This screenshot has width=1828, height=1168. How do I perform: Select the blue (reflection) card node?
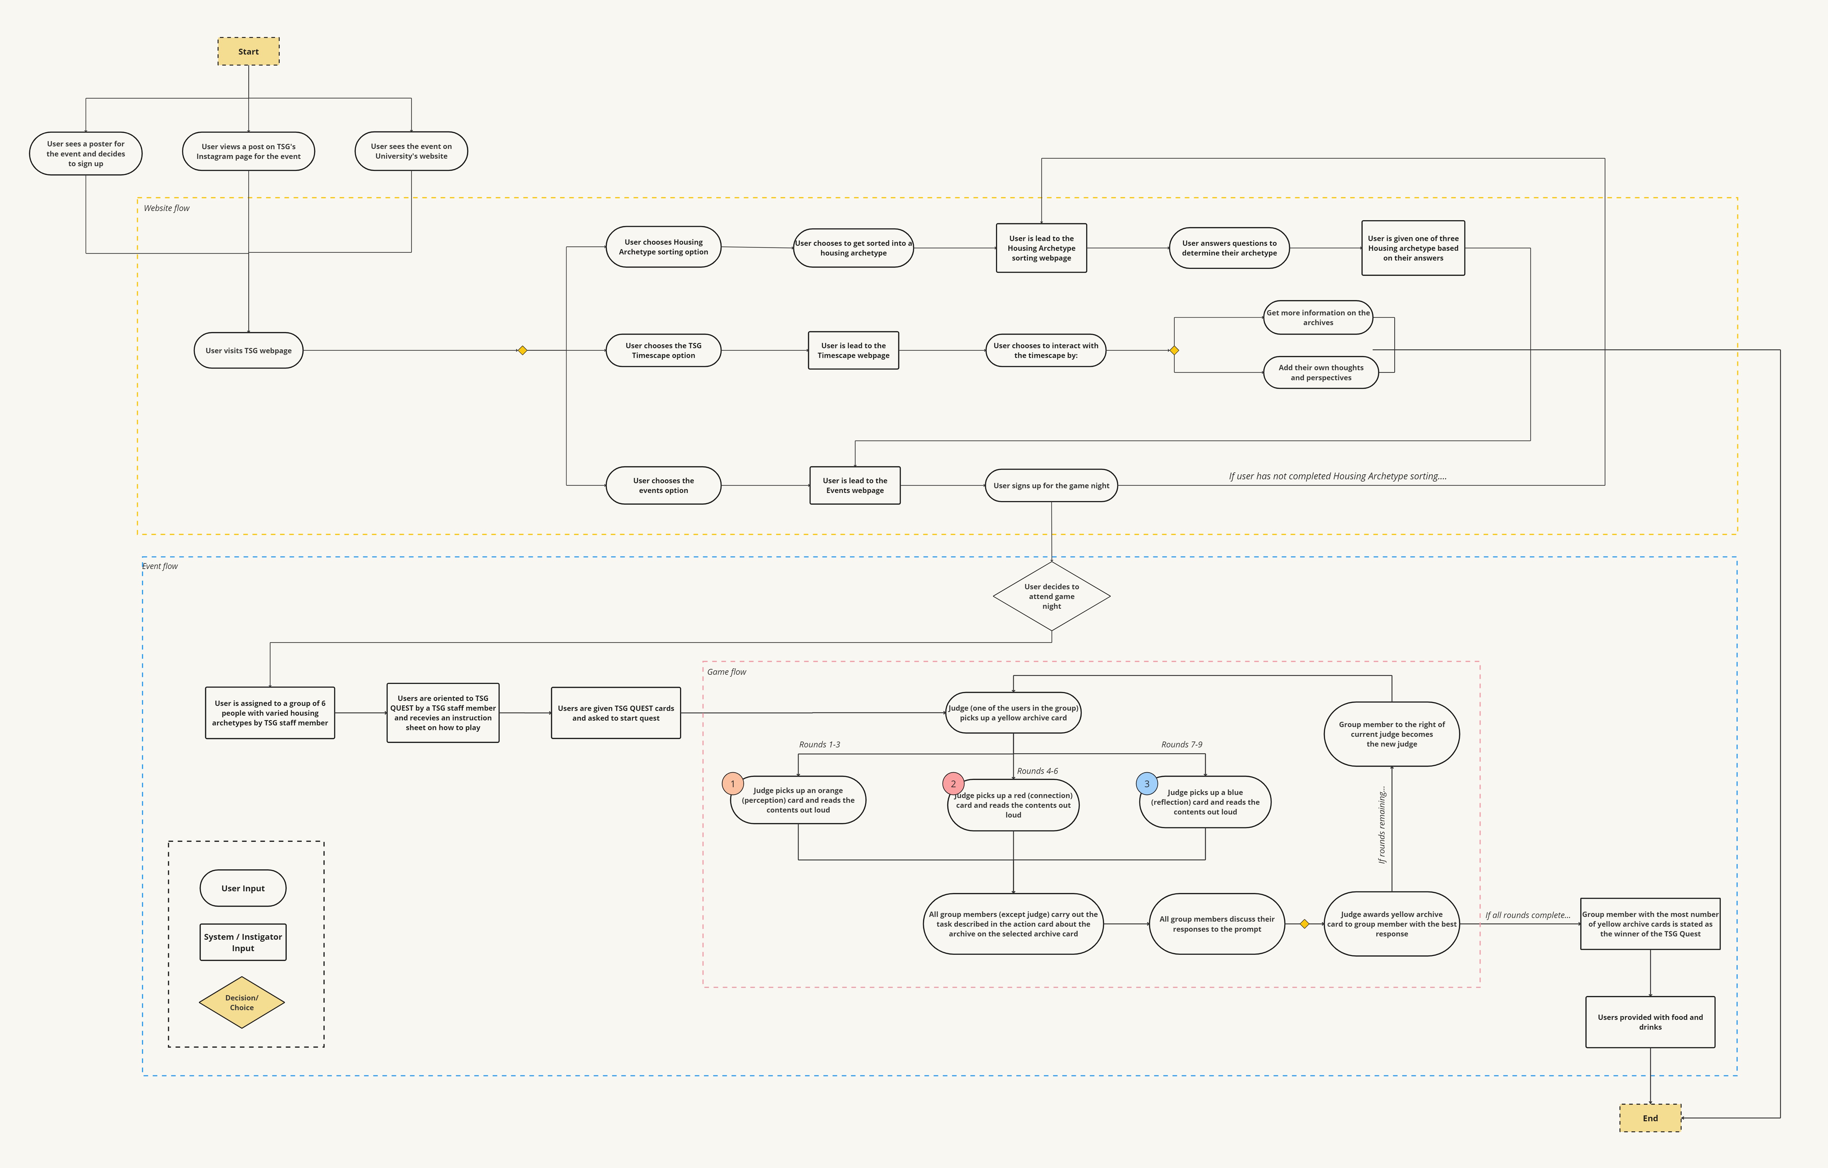point(1206,802)
